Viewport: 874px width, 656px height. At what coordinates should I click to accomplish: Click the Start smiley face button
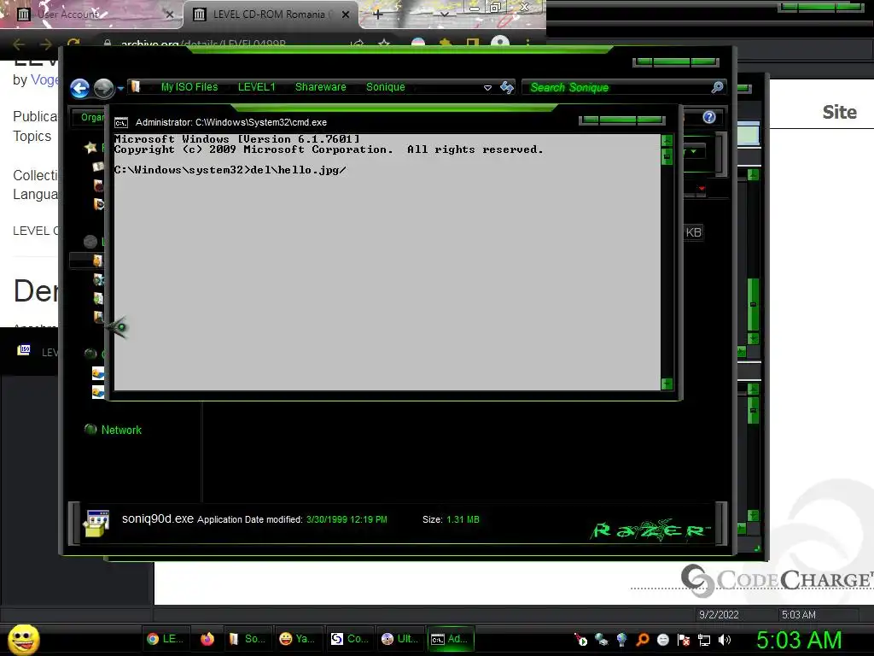coord(24,641)
